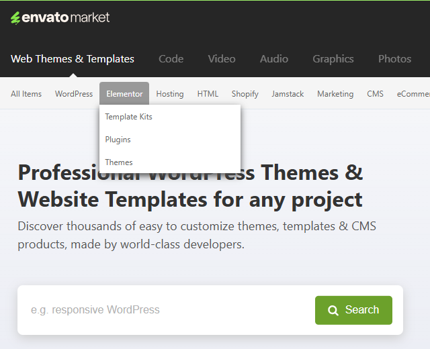Viewport: 430px width, 349px height.
Task: Open the Audio category
Action: point(274,59)
